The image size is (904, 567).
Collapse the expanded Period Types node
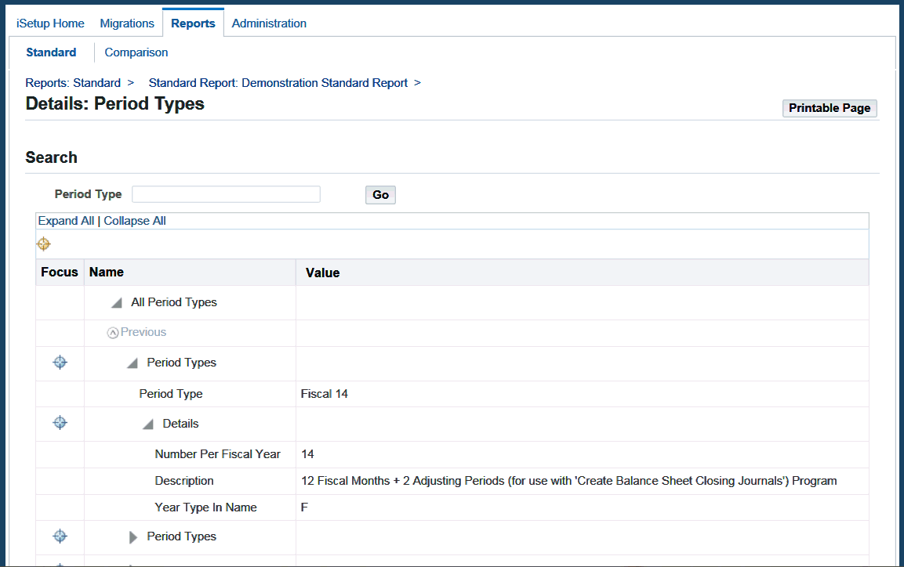133,363
